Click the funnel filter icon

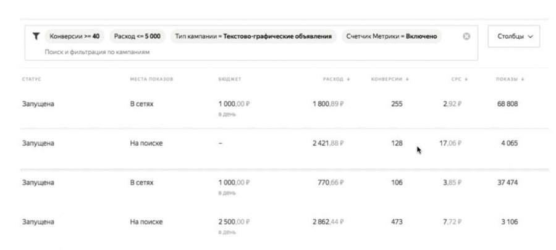[x=36, y=36]
